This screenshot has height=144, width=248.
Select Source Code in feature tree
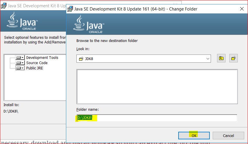(x=37, y=63)
